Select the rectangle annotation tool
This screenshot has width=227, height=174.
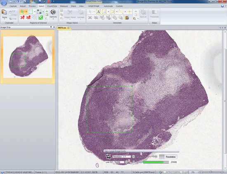104,12
